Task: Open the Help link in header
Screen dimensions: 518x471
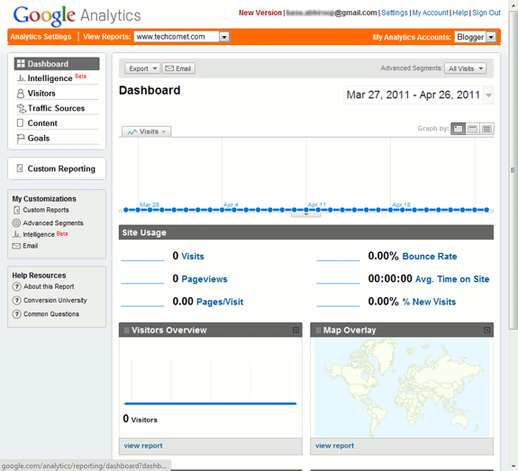Action: point(459,13)
